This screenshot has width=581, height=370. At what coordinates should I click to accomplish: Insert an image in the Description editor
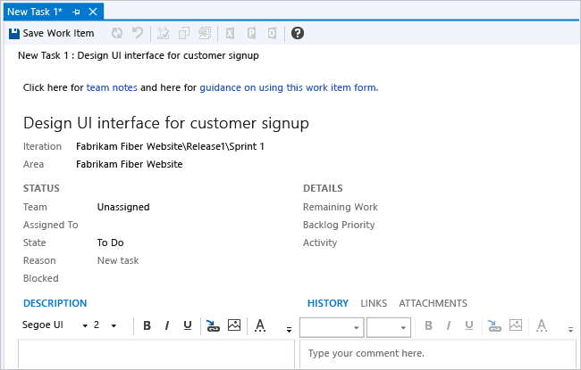pyautogui.click(x=234, y=326)
